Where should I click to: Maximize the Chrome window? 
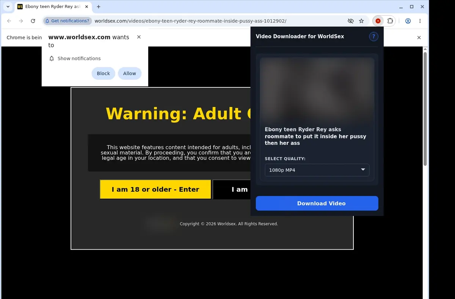click(412, 7)
